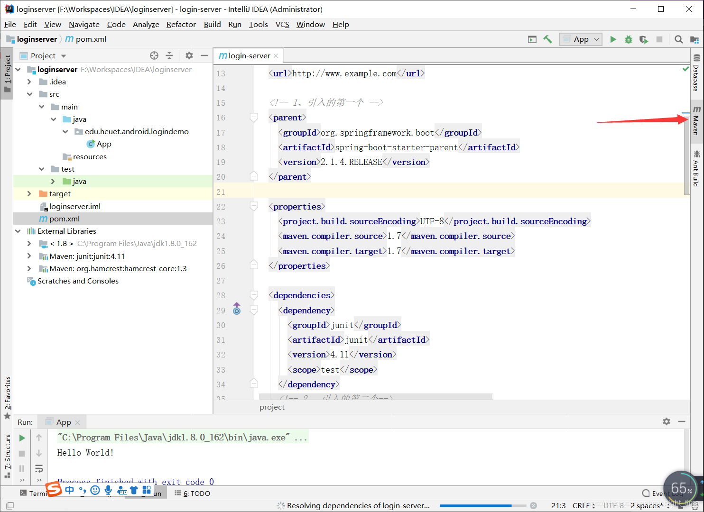Open the Refactor menu
The image size is (704, 512).
(181, 24)
